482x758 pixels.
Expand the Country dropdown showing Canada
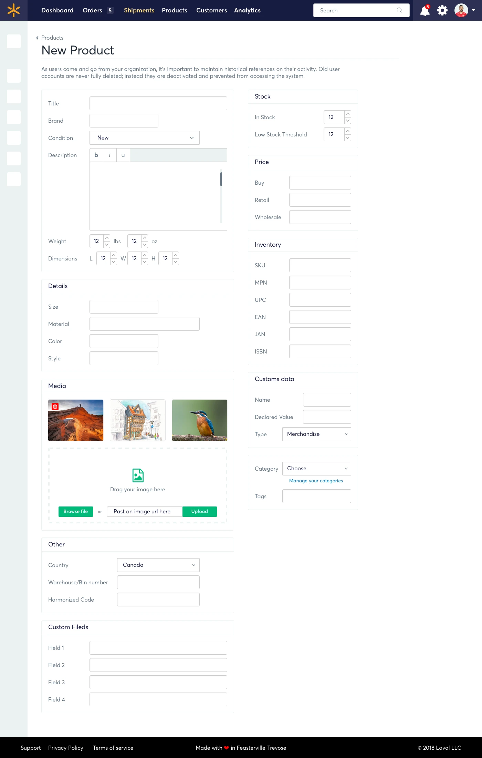[158, 565]
